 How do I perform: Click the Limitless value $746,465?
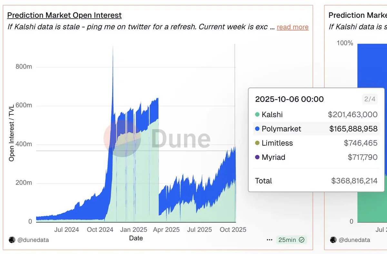coord(361,143)
